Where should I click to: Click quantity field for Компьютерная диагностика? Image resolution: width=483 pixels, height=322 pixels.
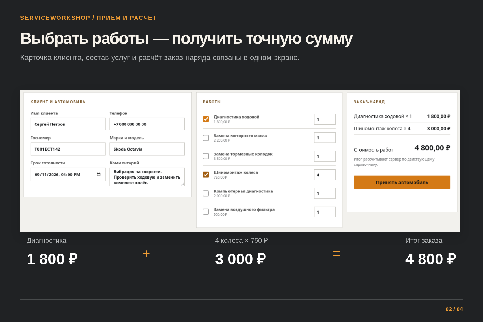[325, 193]
